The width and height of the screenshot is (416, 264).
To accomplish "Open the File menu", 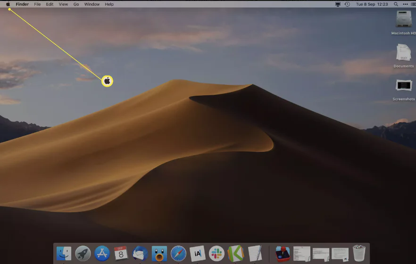I will click(37, 4).
